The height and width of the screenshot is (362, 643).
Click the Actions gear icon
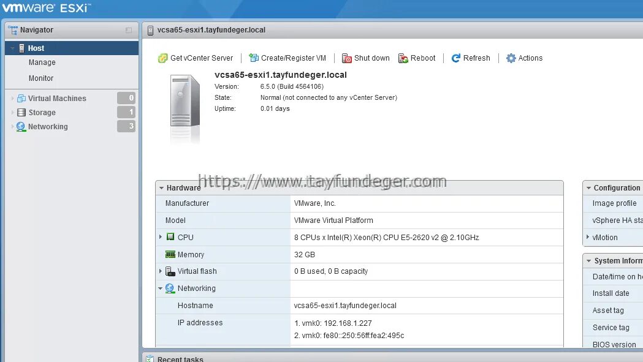[511, 58]
